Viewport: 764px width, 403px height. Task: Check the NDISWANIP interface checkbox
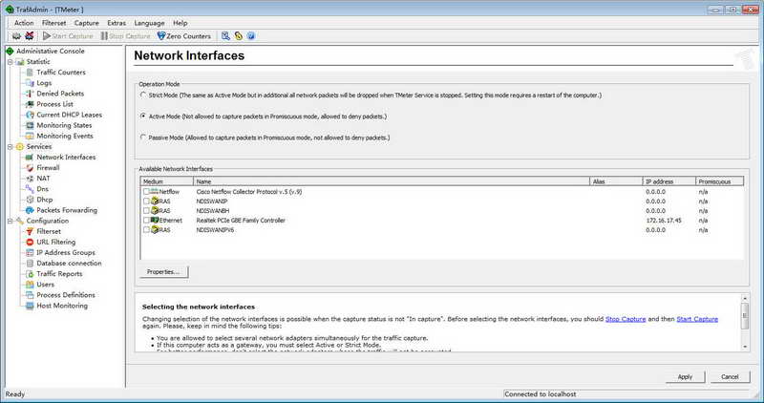coord(146,201)
